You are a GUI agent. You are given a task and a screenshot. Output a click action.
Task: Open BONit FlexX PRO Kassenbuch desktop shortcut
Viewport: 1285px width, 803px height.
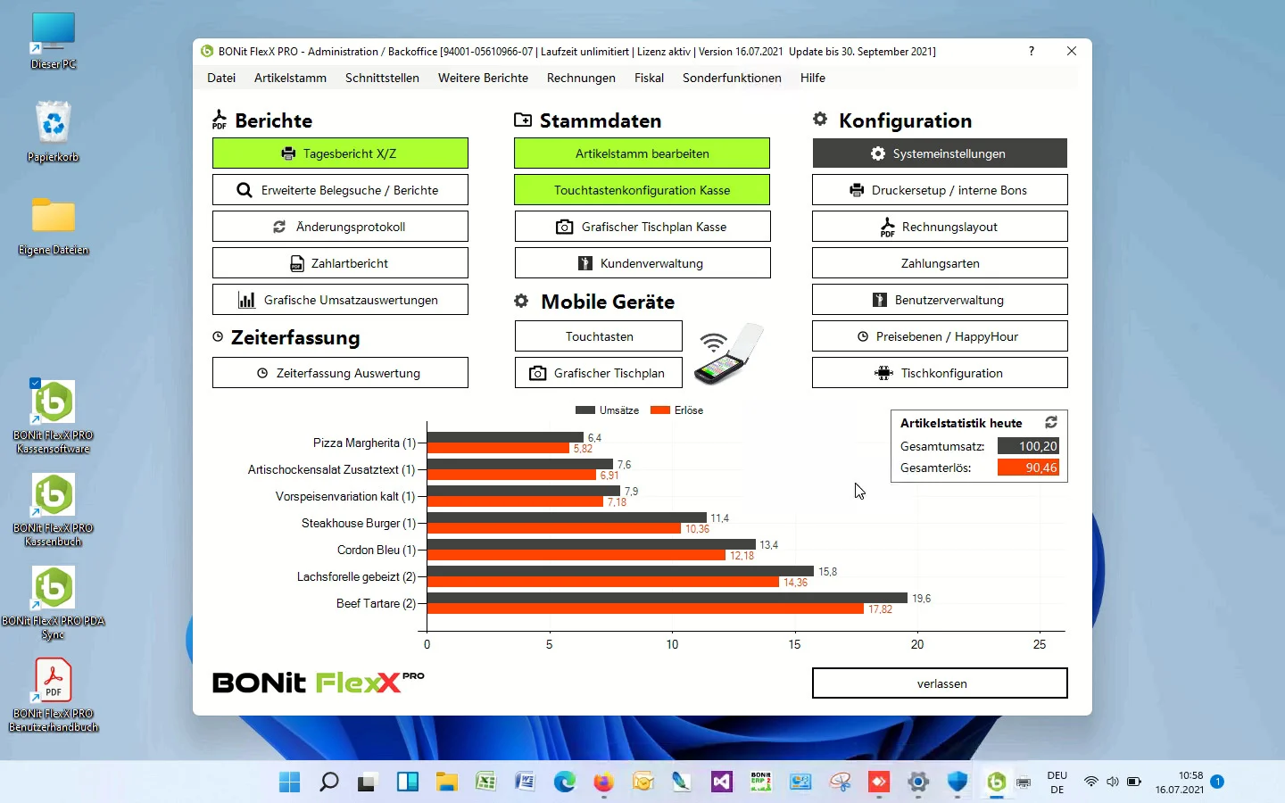coord(54,496)
